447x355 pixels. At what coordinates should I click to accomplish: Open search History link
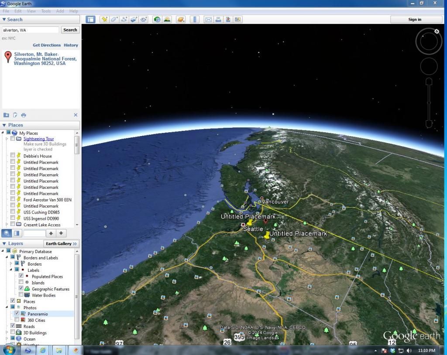[x=71, y=45]
